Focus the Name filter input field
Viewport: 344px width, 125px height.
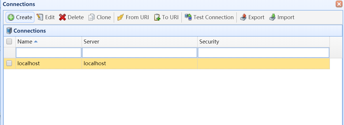click(x=49, y=53)
